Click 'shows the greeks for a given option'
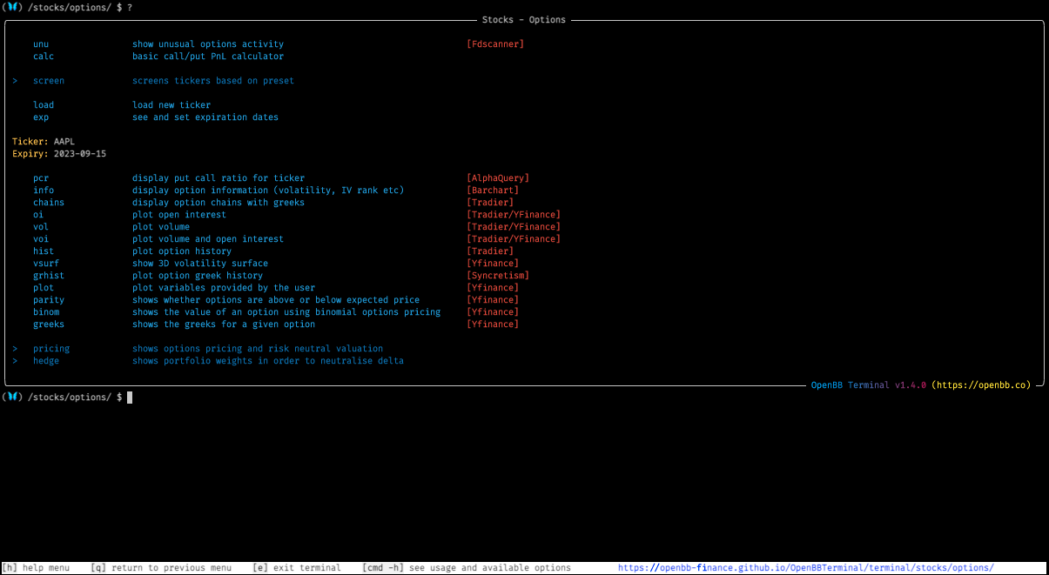The width and height of the screenshot is (1049, 575). (224, 324)
